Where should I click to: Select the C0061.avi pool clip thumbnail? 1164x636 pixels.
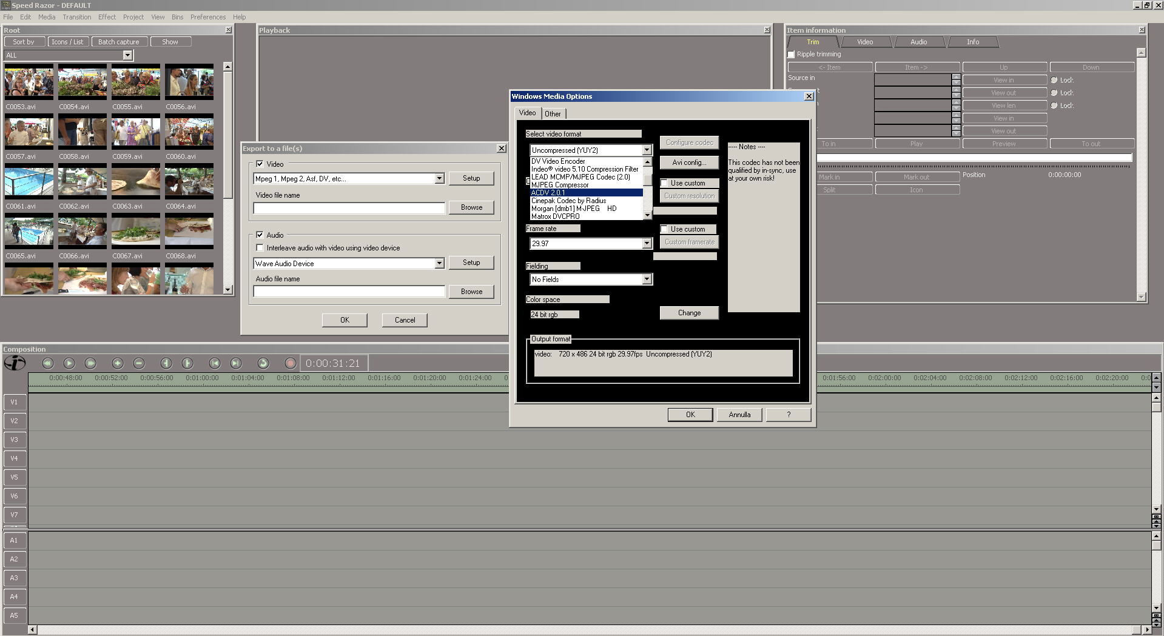pyautogui.click(x=29, y=182)
